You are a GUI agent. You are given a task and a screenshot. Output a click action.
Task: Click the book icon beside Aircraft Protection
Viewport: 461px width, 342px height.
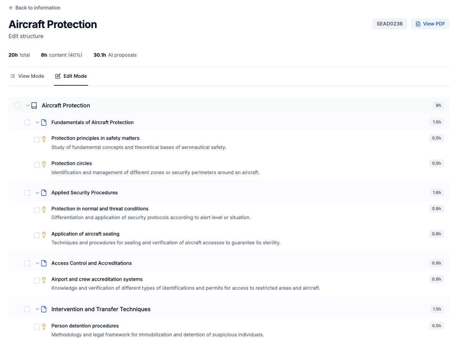tap(34, 105)
